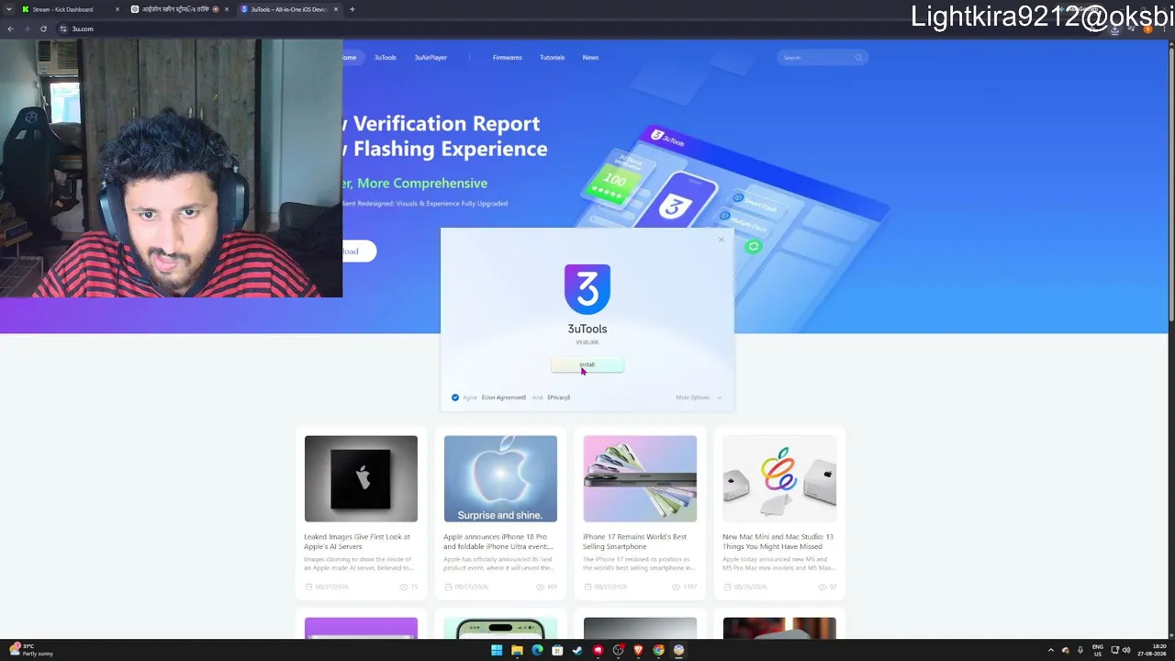The width and height of the screenshot is (1175, 661).
Task: Open the clock and date panel
Action: (1152, 650)
